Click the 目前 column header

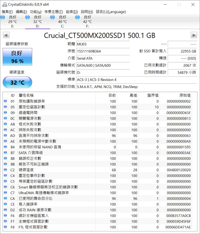106,95
